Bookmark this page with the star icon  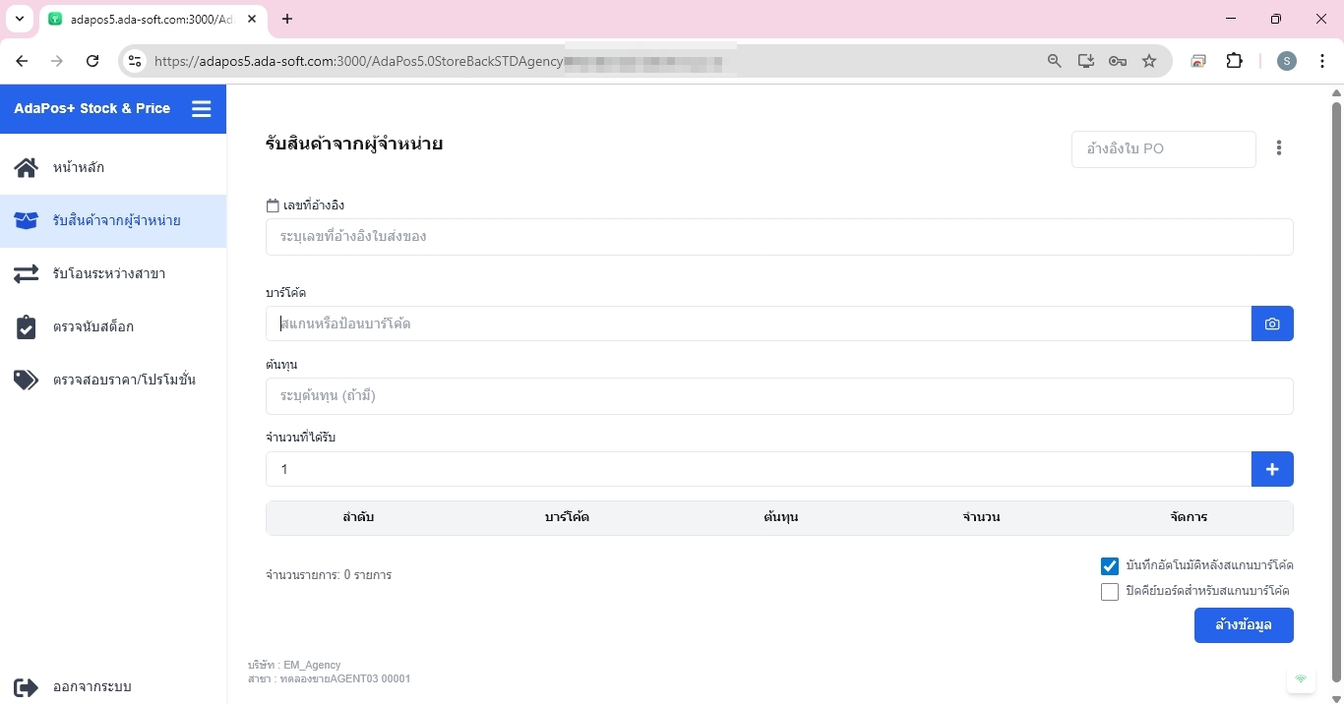click(1148, 61)
